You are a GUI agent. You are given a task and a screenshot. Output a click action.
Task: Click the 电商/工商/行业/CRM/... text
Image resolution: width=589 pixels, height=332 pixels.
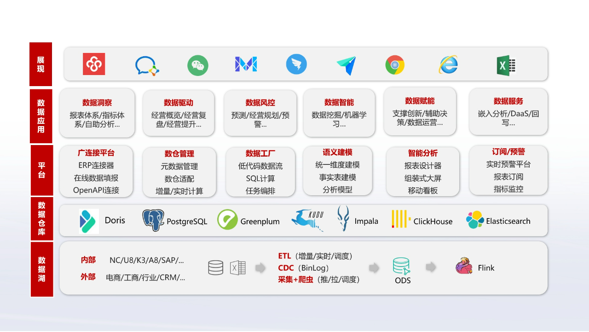click(x=145, y=277)
